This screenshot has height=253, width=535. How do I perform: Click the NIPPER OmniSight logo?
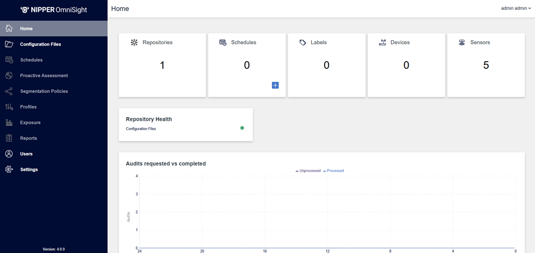pos(53,9)
